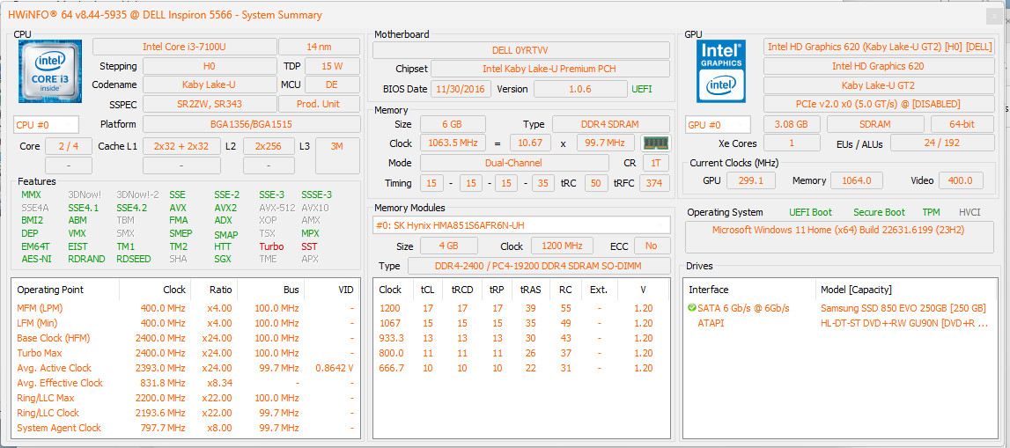Screen dimensions: 1010x448
Task: Click the AVX-512 feature label
Action: (277, 208)
